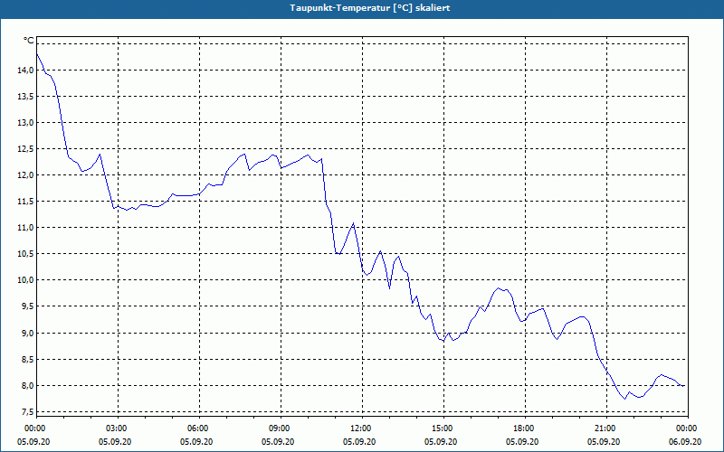
Task: Select the 12:00 time axis label
Action: pyautogui.click(x=362, y=428)
